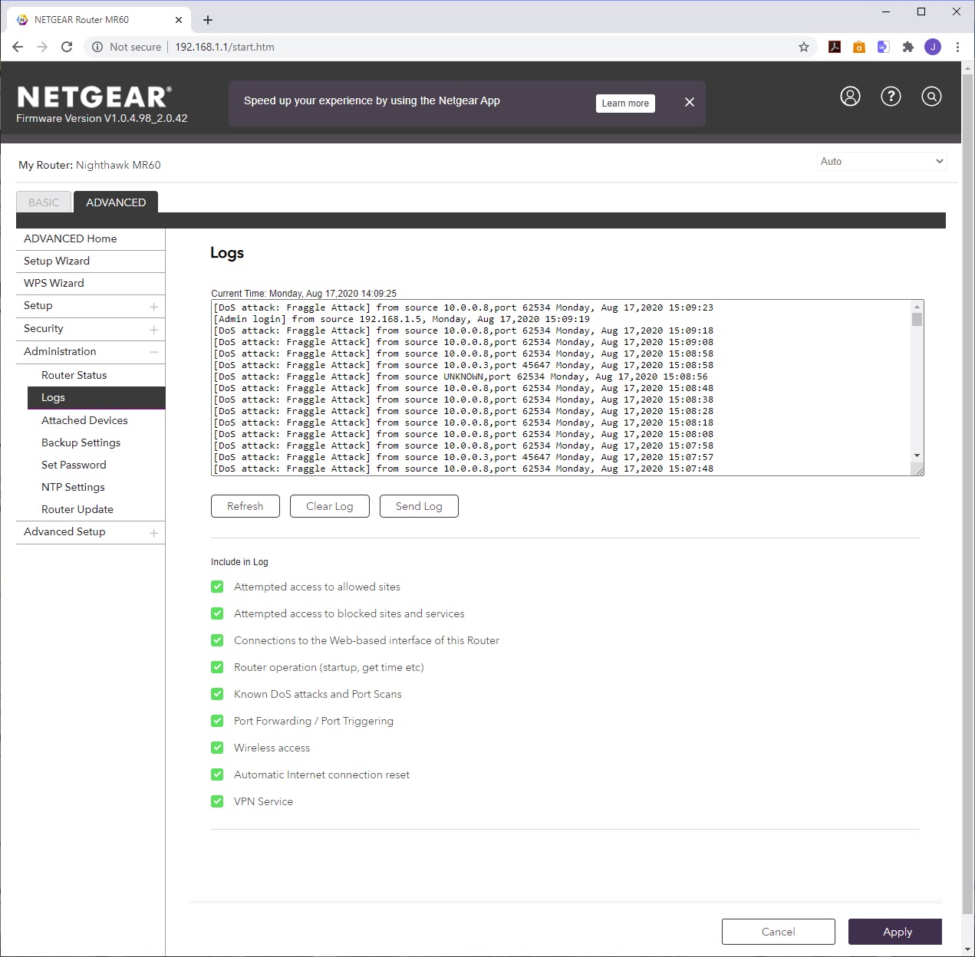Click the browser address bar URL
The image size is (975, 957).
pos(225,47)
